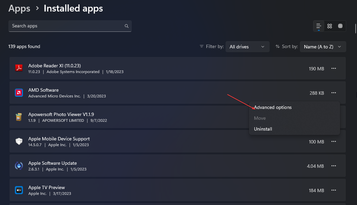357x205 pixels.
Task: Click the Apple TV Preview app icon
Action: [19, 190]
